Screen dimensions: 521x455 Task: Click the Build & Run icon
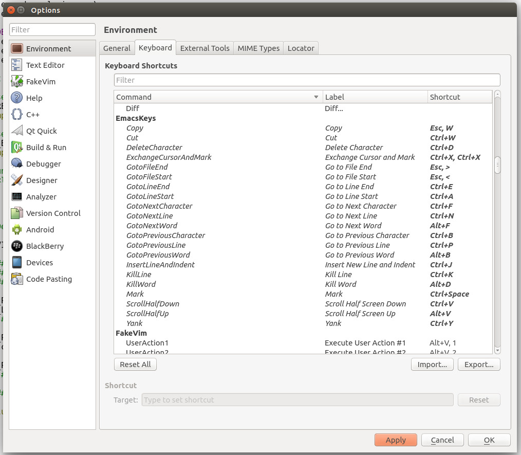17,147
